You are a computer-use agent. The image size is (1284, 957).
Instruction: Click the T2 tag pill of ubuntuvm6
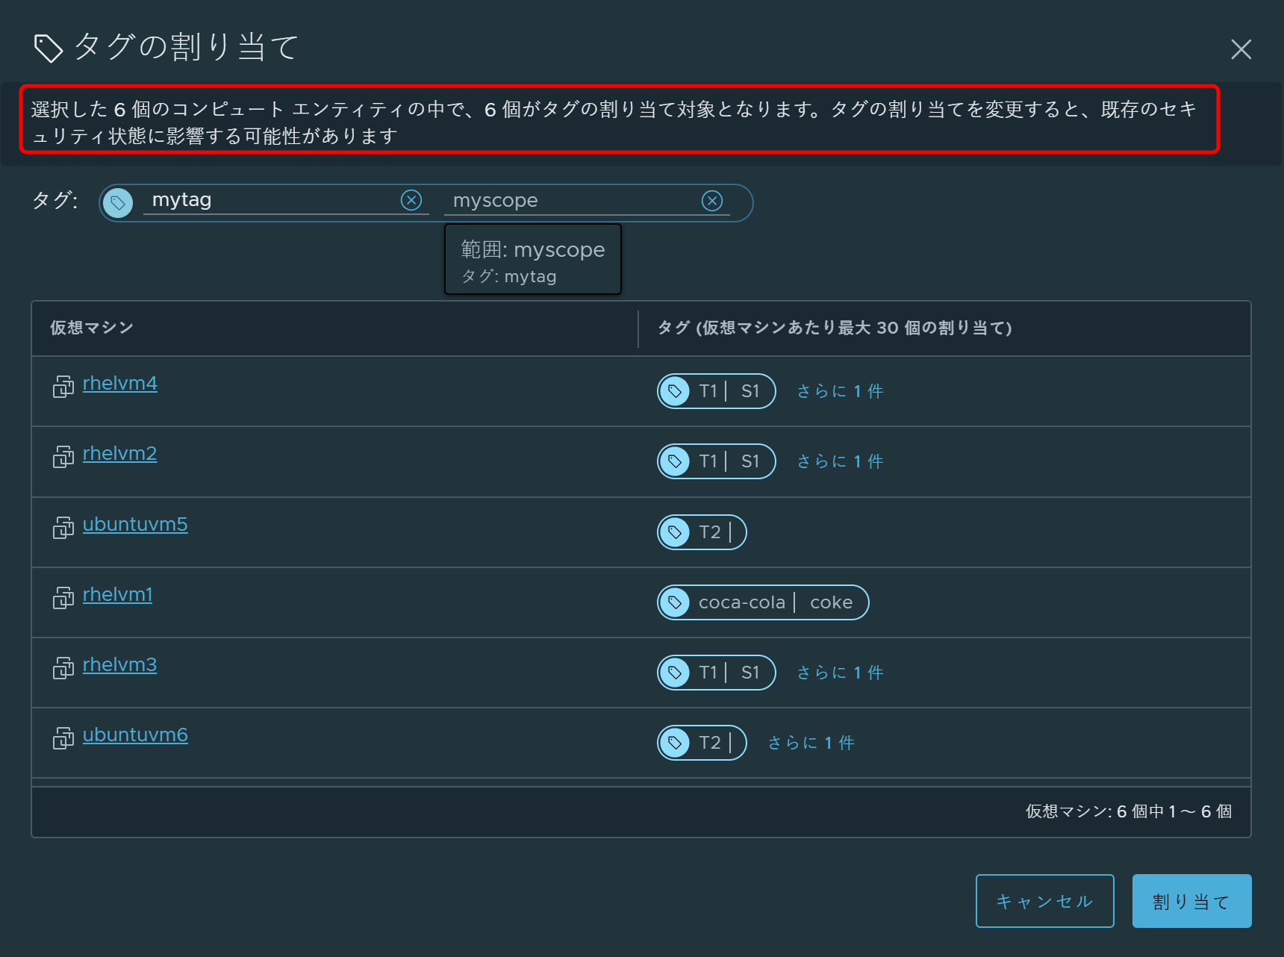tap(702, 743)
